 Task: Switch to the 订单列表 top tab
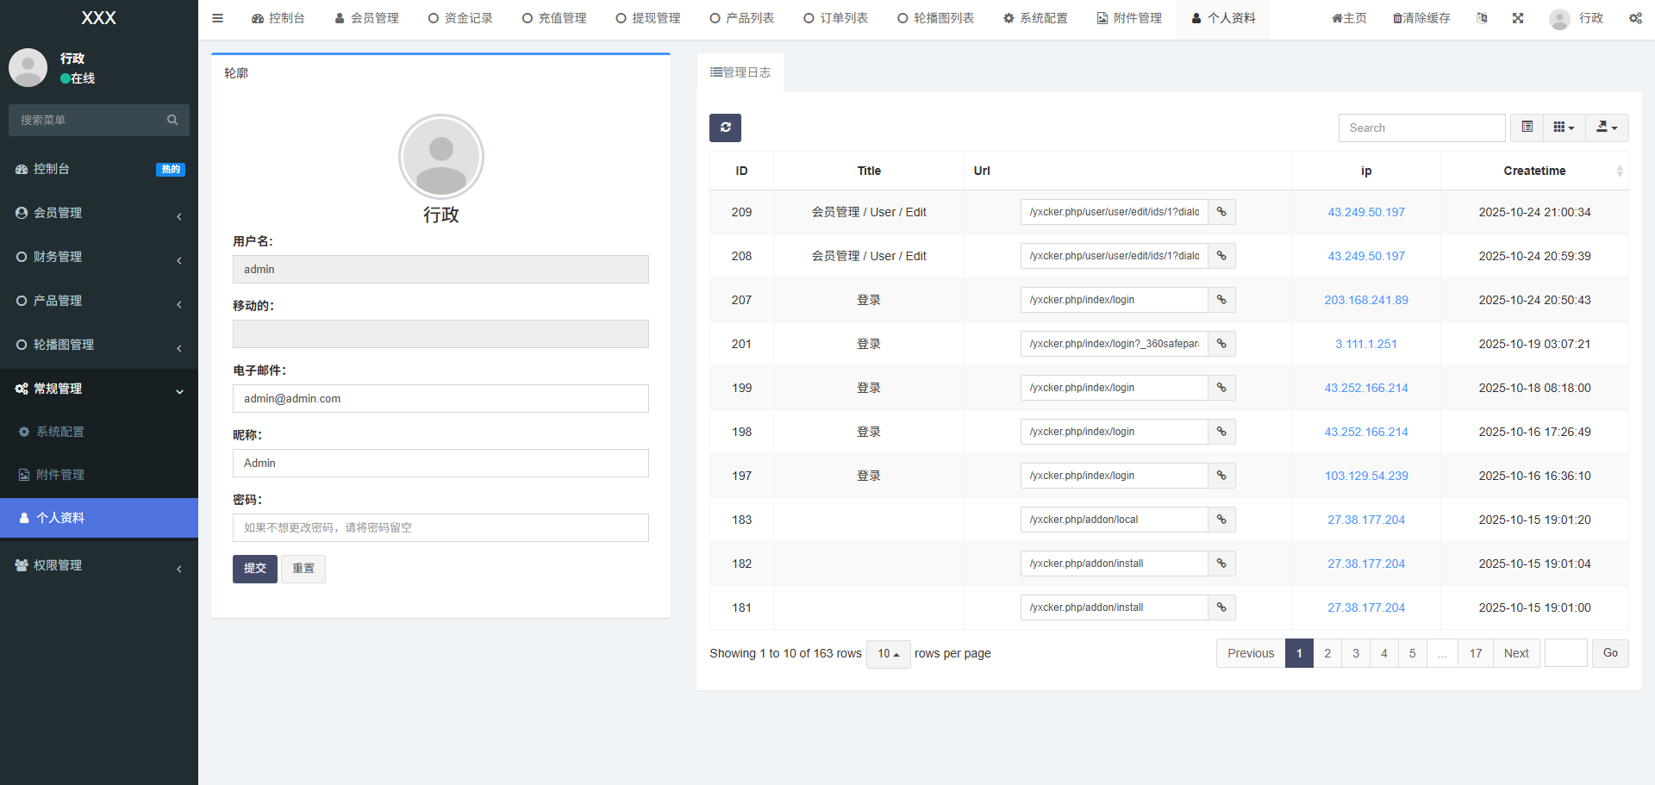(x=835, y=18)
